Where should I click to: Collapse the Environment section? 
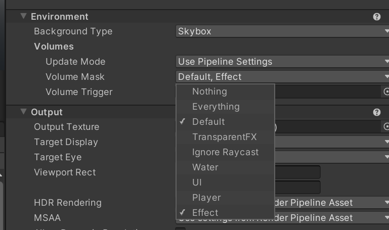point(23,16)
